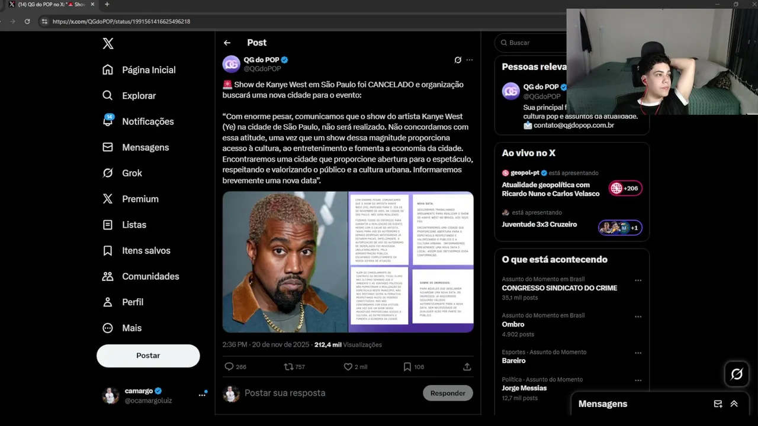
Task: Open the purple statement image in the post
Action: pos(411,262)
